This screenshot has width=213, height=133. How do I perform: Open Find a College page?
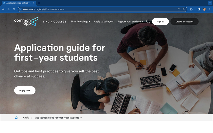tap(55, 22)
